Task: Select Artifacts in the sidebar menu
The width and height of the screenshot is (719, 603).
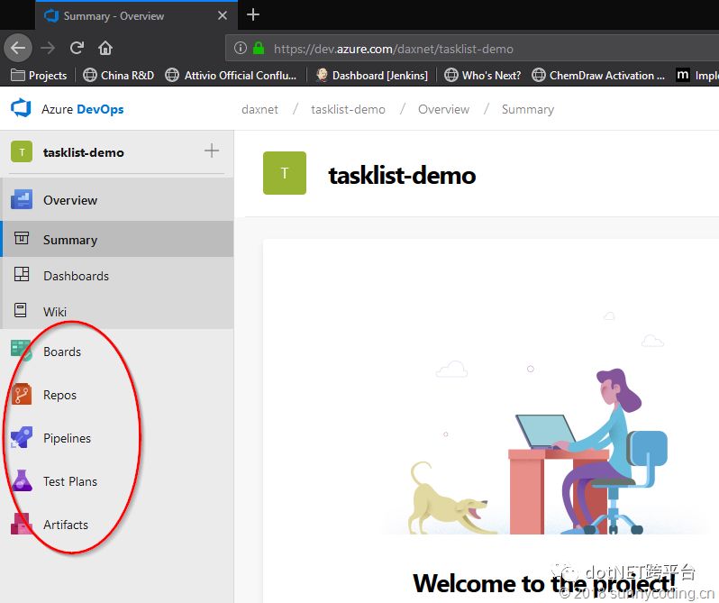Action: point(117,524)
